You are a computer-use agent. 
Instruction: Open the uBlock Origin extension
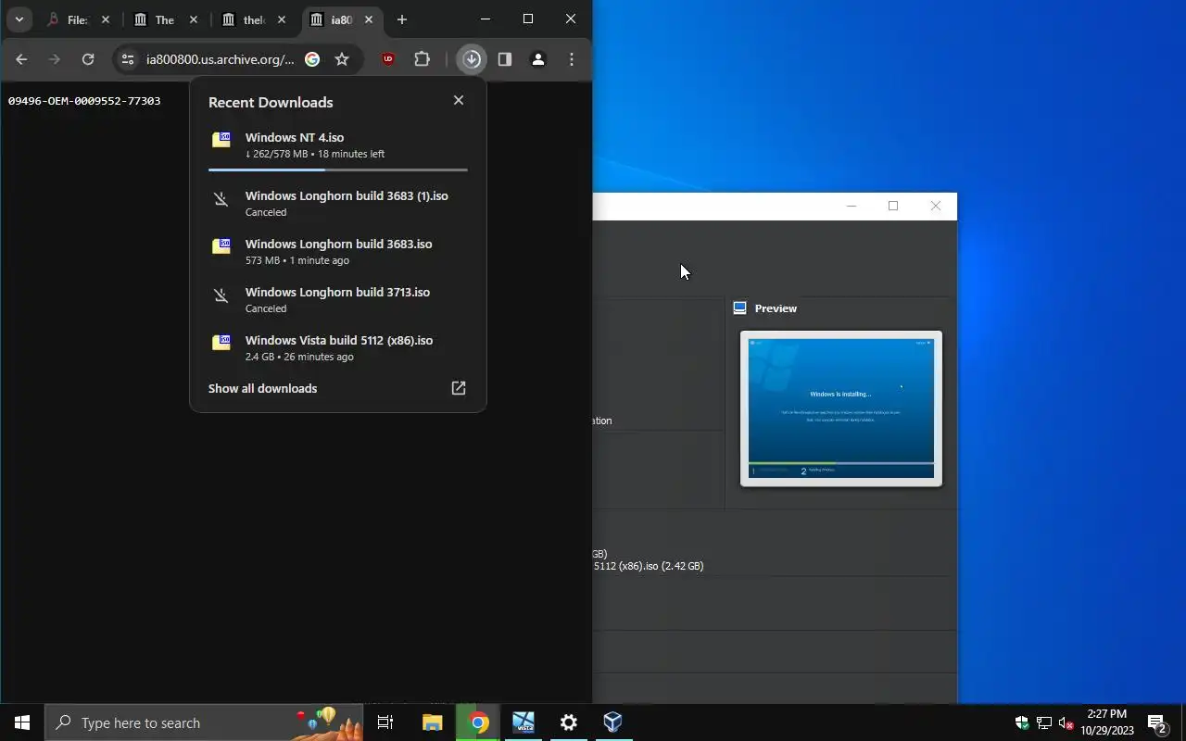coord(387,59)
